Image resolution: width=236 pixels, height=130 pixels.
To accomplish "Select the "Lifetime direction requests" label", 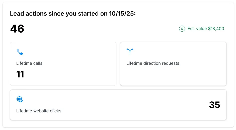I will (x=153, y=63).
